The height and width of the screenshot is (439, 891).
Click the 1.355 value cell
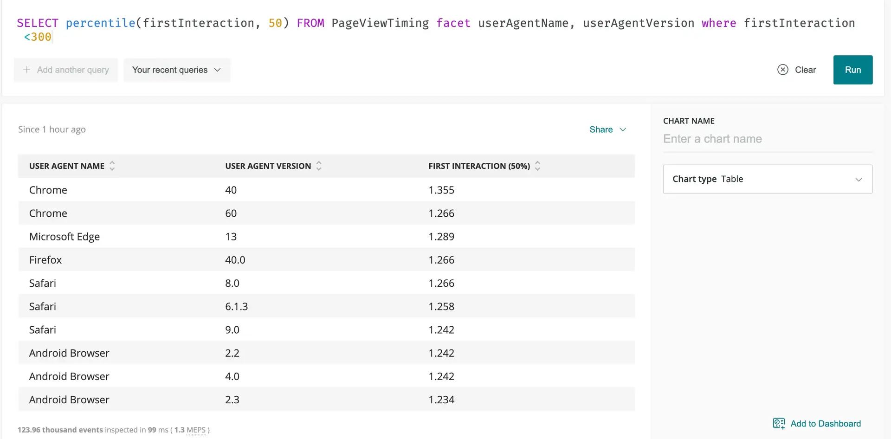441,190
